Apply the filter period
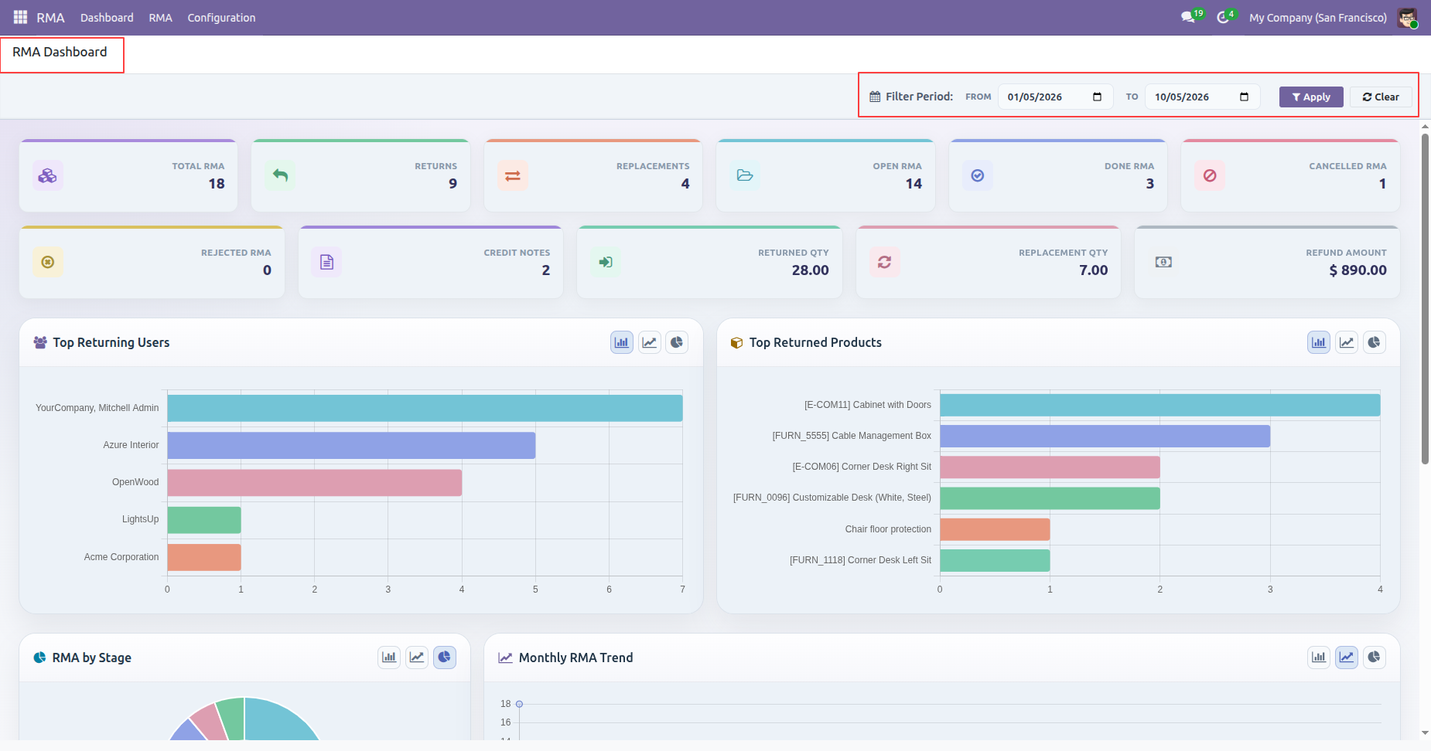The image size is (1431, 751). click(1311, 97)
